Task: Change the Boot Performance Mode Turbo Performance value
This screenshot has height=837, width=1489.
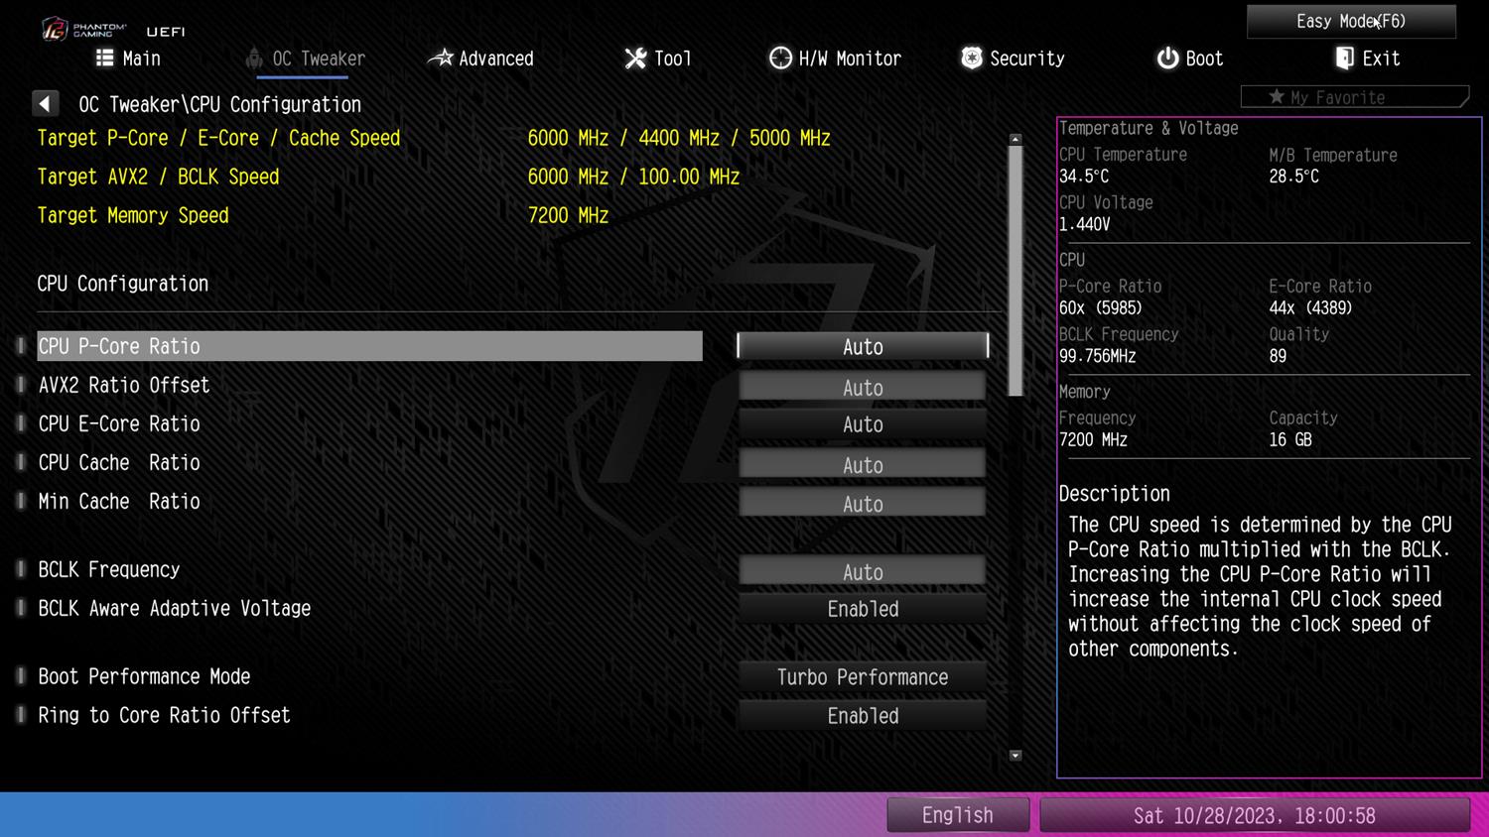Action: [862, 677]
